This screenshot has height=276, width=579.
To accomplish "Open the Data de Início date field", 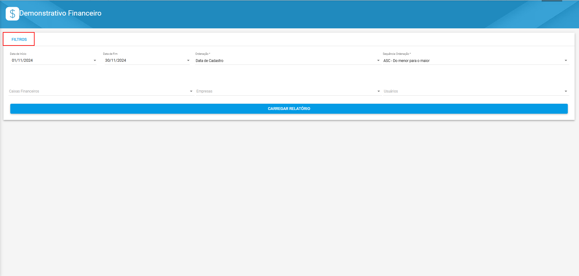I will pos(54,60).
